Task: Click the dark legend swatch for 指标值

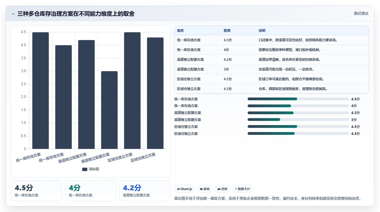Action: (85, 169)
